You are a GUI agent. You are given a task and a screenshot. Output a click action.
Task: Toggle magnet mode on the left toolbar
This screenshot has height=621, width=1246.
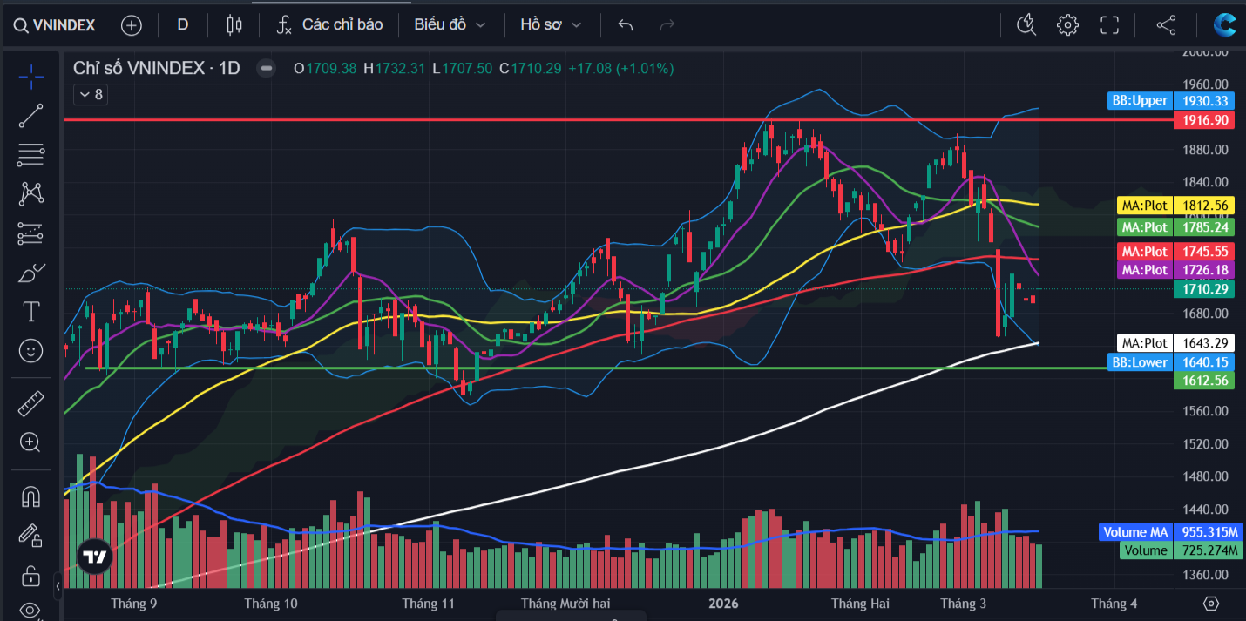point(31,496)
